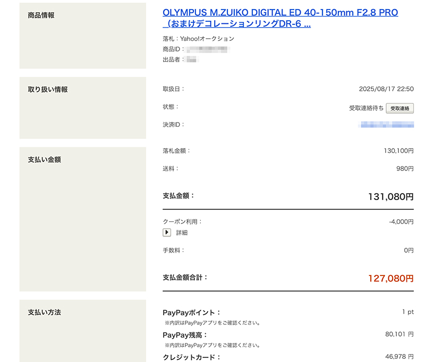Click the coupon discount -4,000円

(x=402, y=222)
